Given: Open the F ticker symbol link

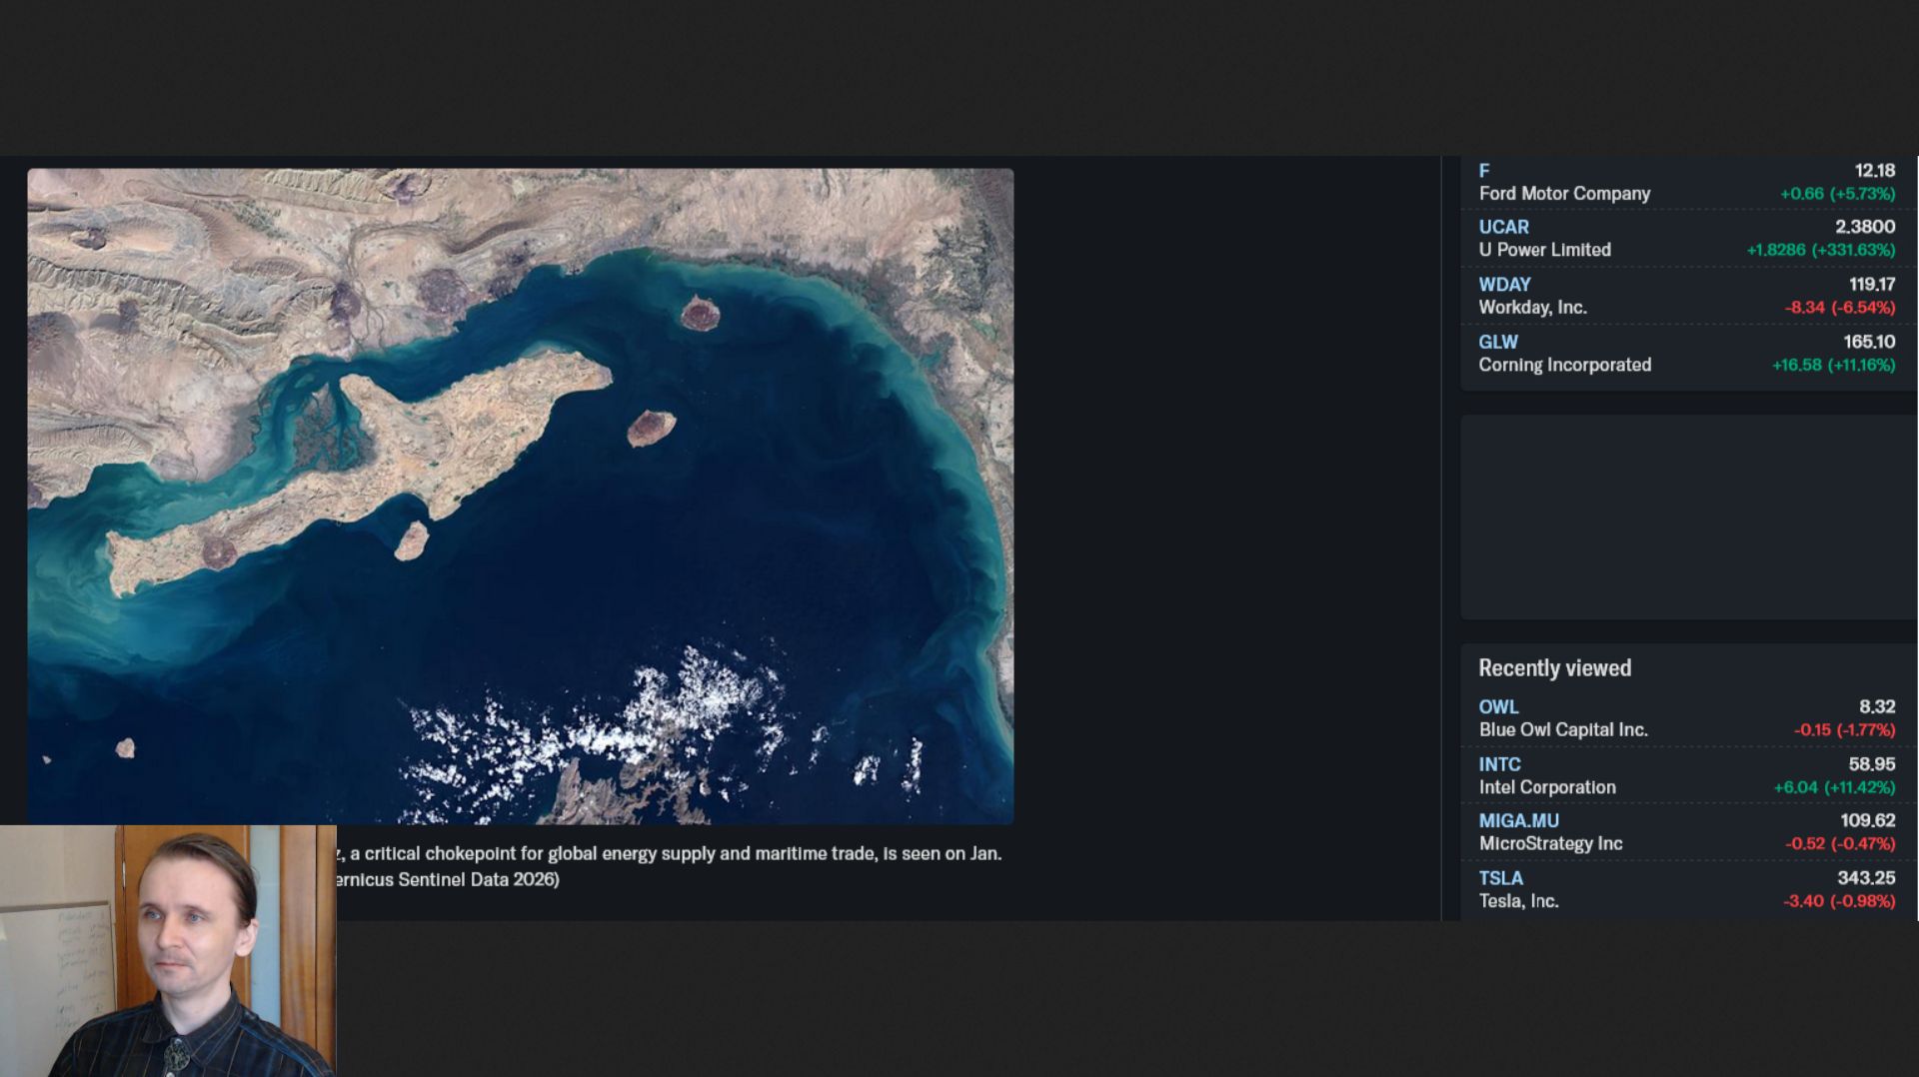Looking at the screenshot, I should [x=1484, y=171].
